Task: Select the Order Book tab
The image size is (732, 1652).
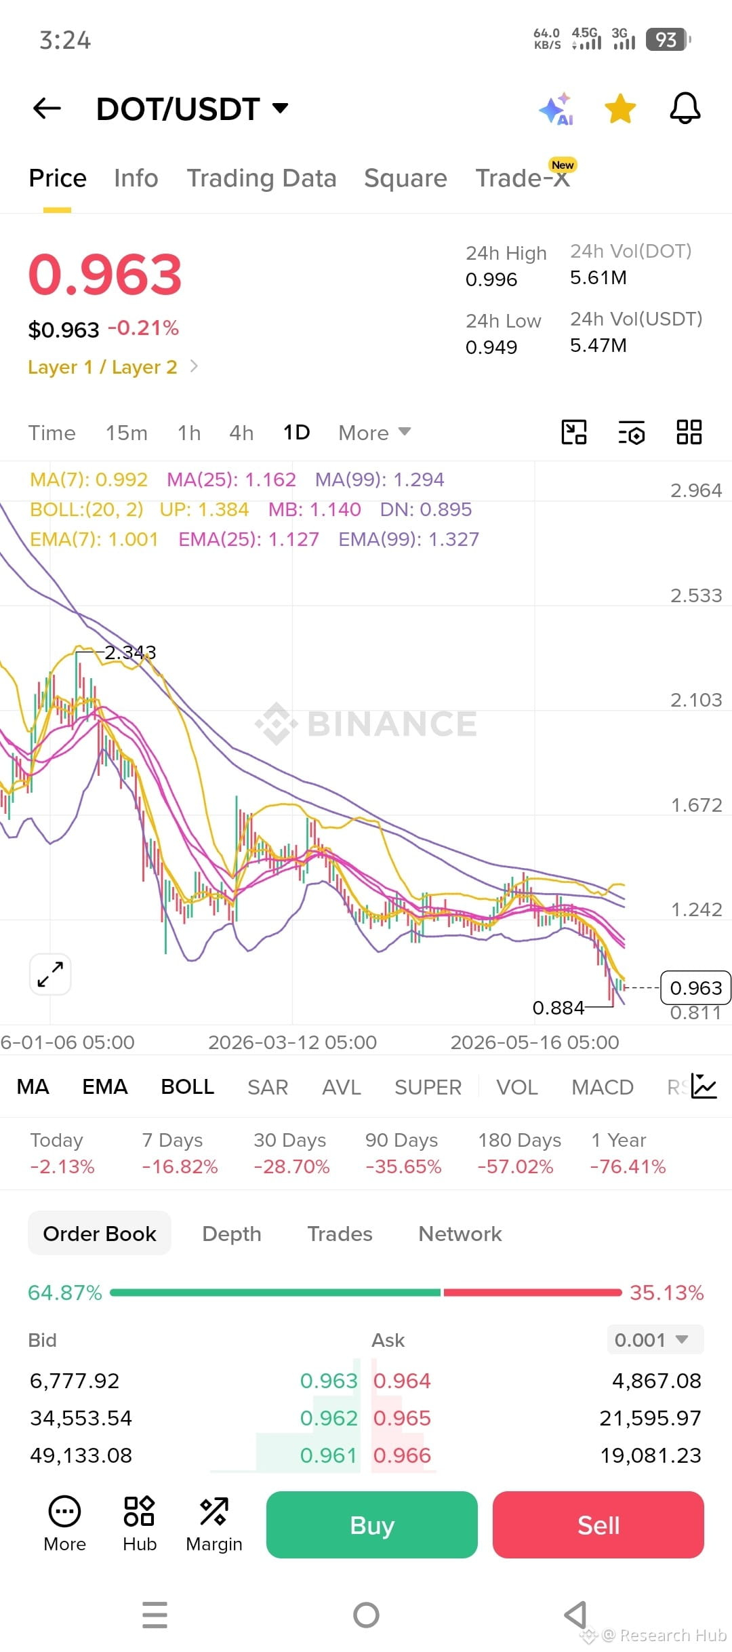Action: click(100, 1234)
